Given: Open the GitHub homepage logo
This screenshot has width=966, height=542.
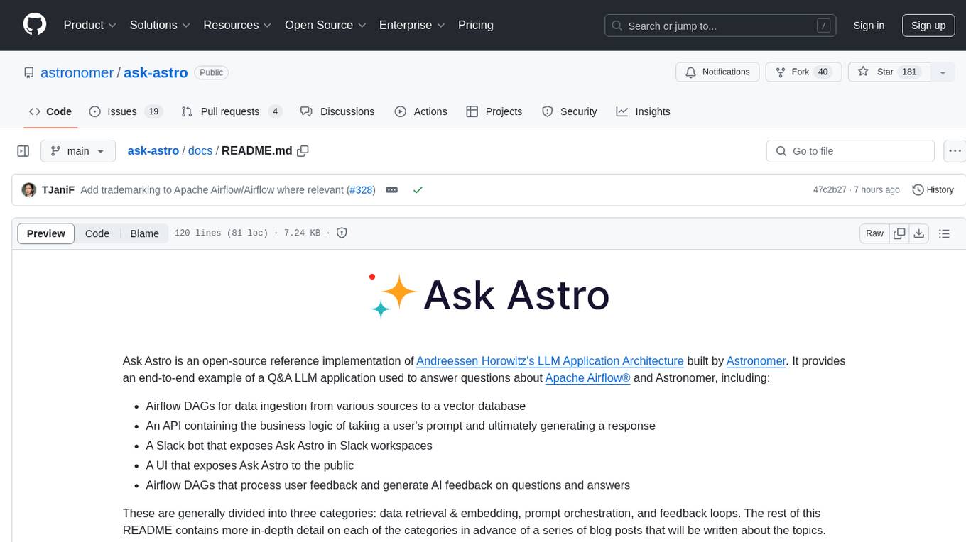Looking at the screenshot, I should (35, 25).
